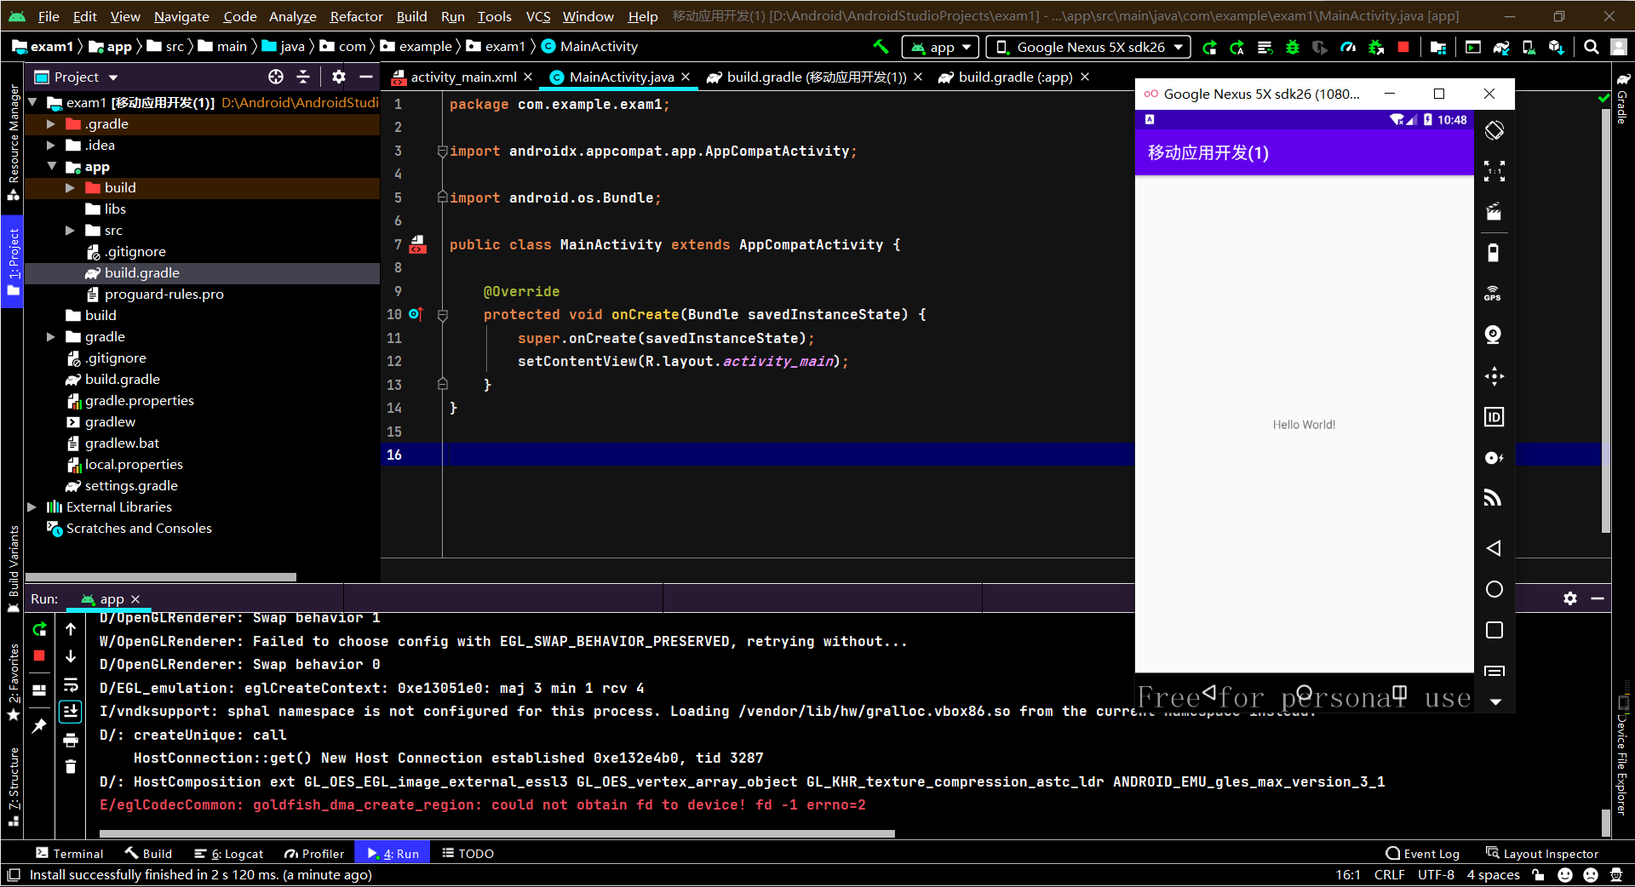This screenshot has height=887, width=1635.
Task: Click the Rerun app icon in Run panel
Action: (x=39, y=629)
